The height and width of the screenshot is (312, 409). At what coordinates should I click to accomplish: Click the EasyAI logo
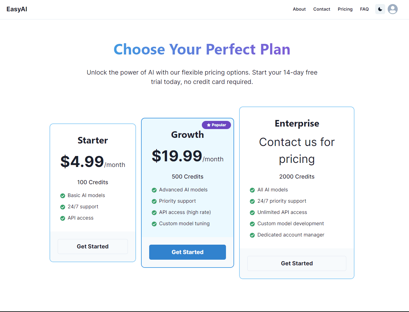17,9
